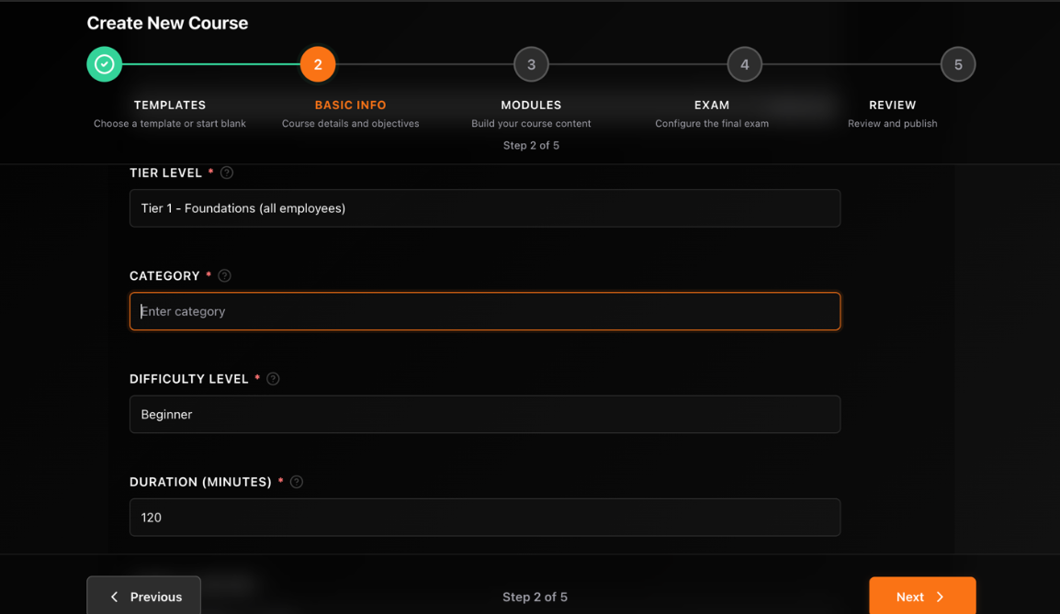
Task: Click the Enter category input field
Action: [x=485, y=311]
